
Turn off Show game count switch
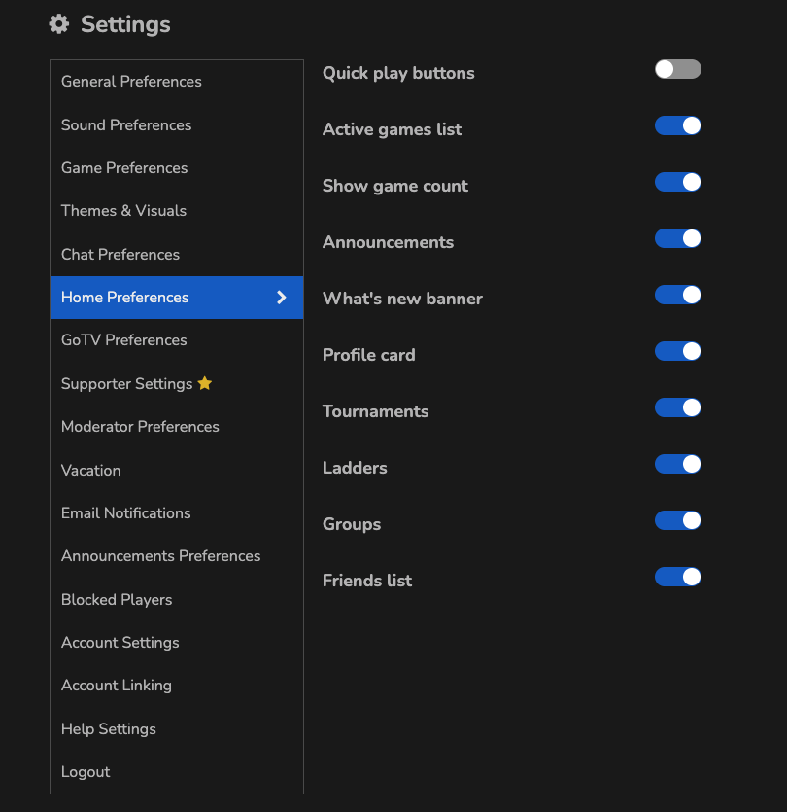click(x=677, y=182)
